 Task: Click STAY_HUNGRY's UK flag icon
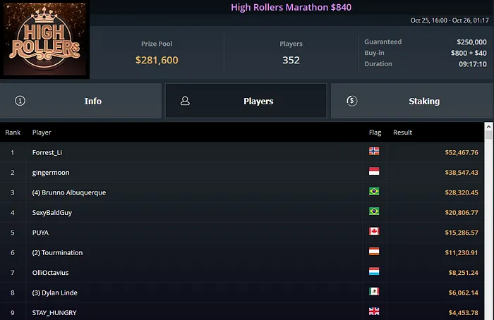coord(374,312)
